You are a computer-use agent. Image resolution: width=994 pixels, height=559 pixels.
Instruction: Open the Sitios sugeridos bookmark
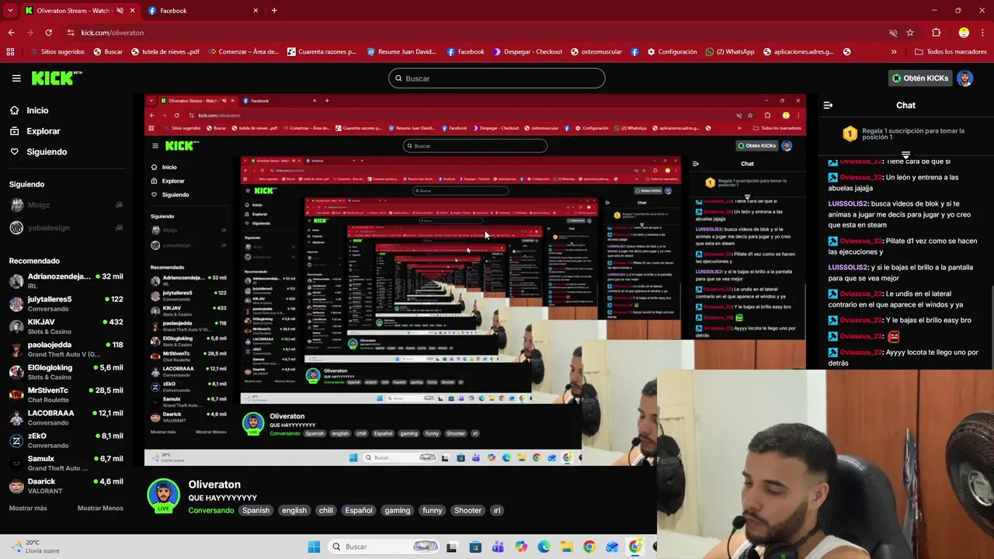(x=57, y=52)
